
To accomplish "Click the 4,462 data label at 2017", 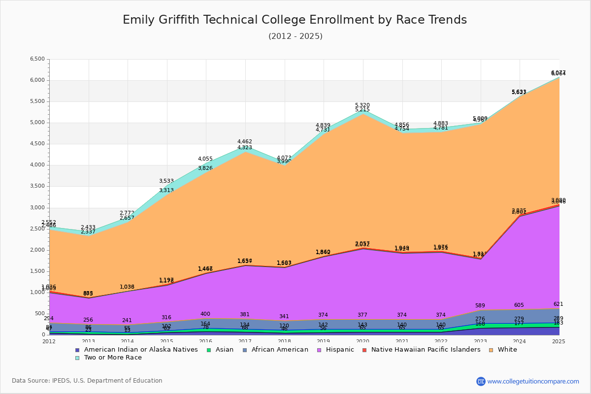I will click(245, 142).
